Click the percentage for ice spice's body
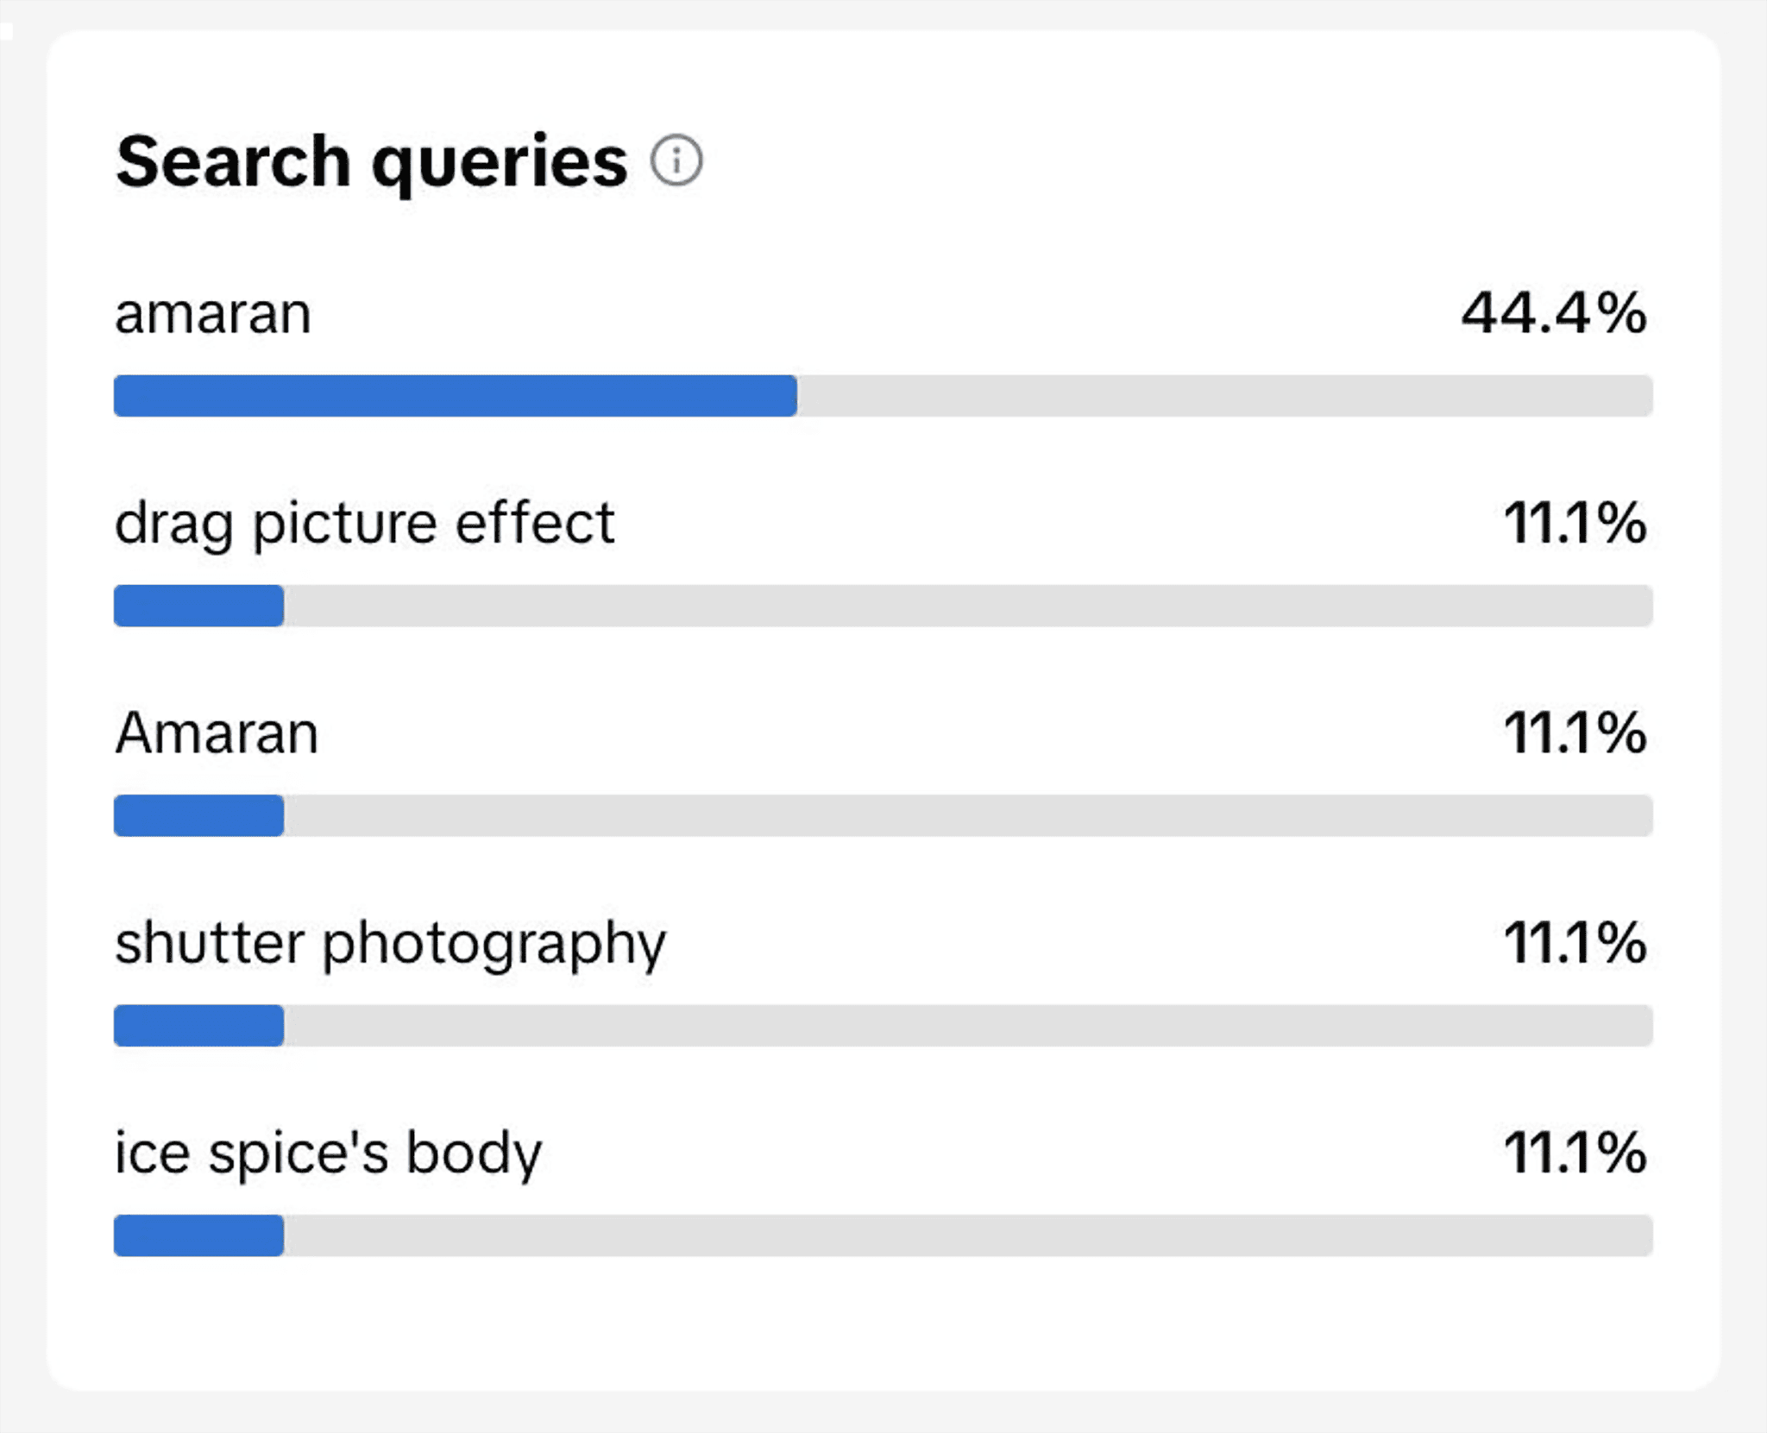The height and width of the screenshot is (1433, 1767). pos(1575,1153)
